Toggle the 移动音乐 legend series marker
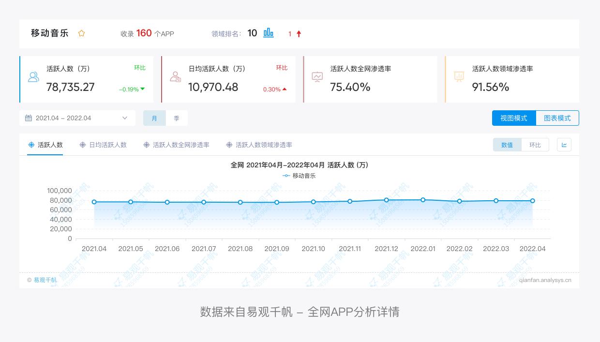 pyautogui.click(x=286, y=176)
